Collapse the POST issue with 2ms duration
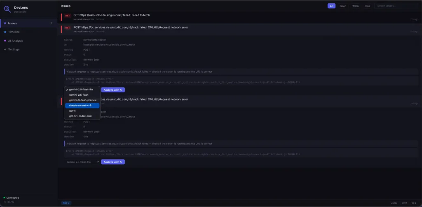The width and height of the screenshot is (422, 207). click(x=239, y=29)
